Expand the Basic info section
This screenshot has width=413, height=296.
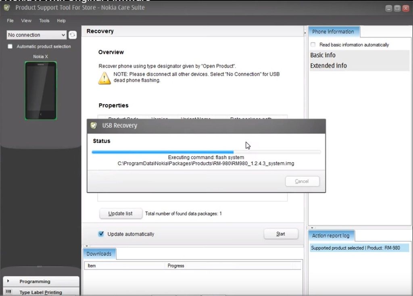click(x=323, y=55)
